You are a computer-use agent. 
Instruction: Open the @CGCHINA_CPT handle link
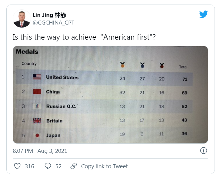tap(53, 23)
